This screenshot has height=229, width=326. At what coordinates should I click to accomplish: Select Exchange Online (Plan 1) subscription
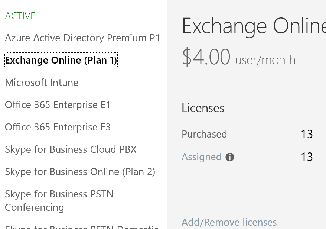[x=61, y=60]
